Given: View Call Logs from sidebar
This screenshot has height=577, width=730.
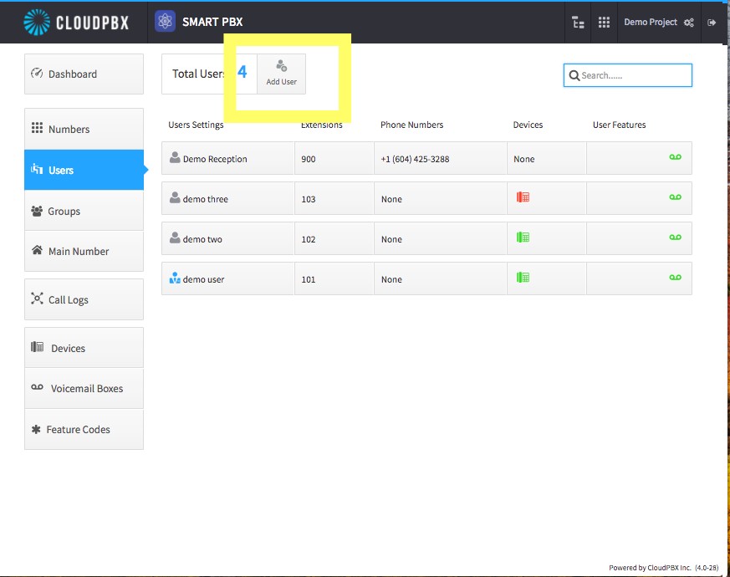Looking at the screenshot, I should coord(84,299).
